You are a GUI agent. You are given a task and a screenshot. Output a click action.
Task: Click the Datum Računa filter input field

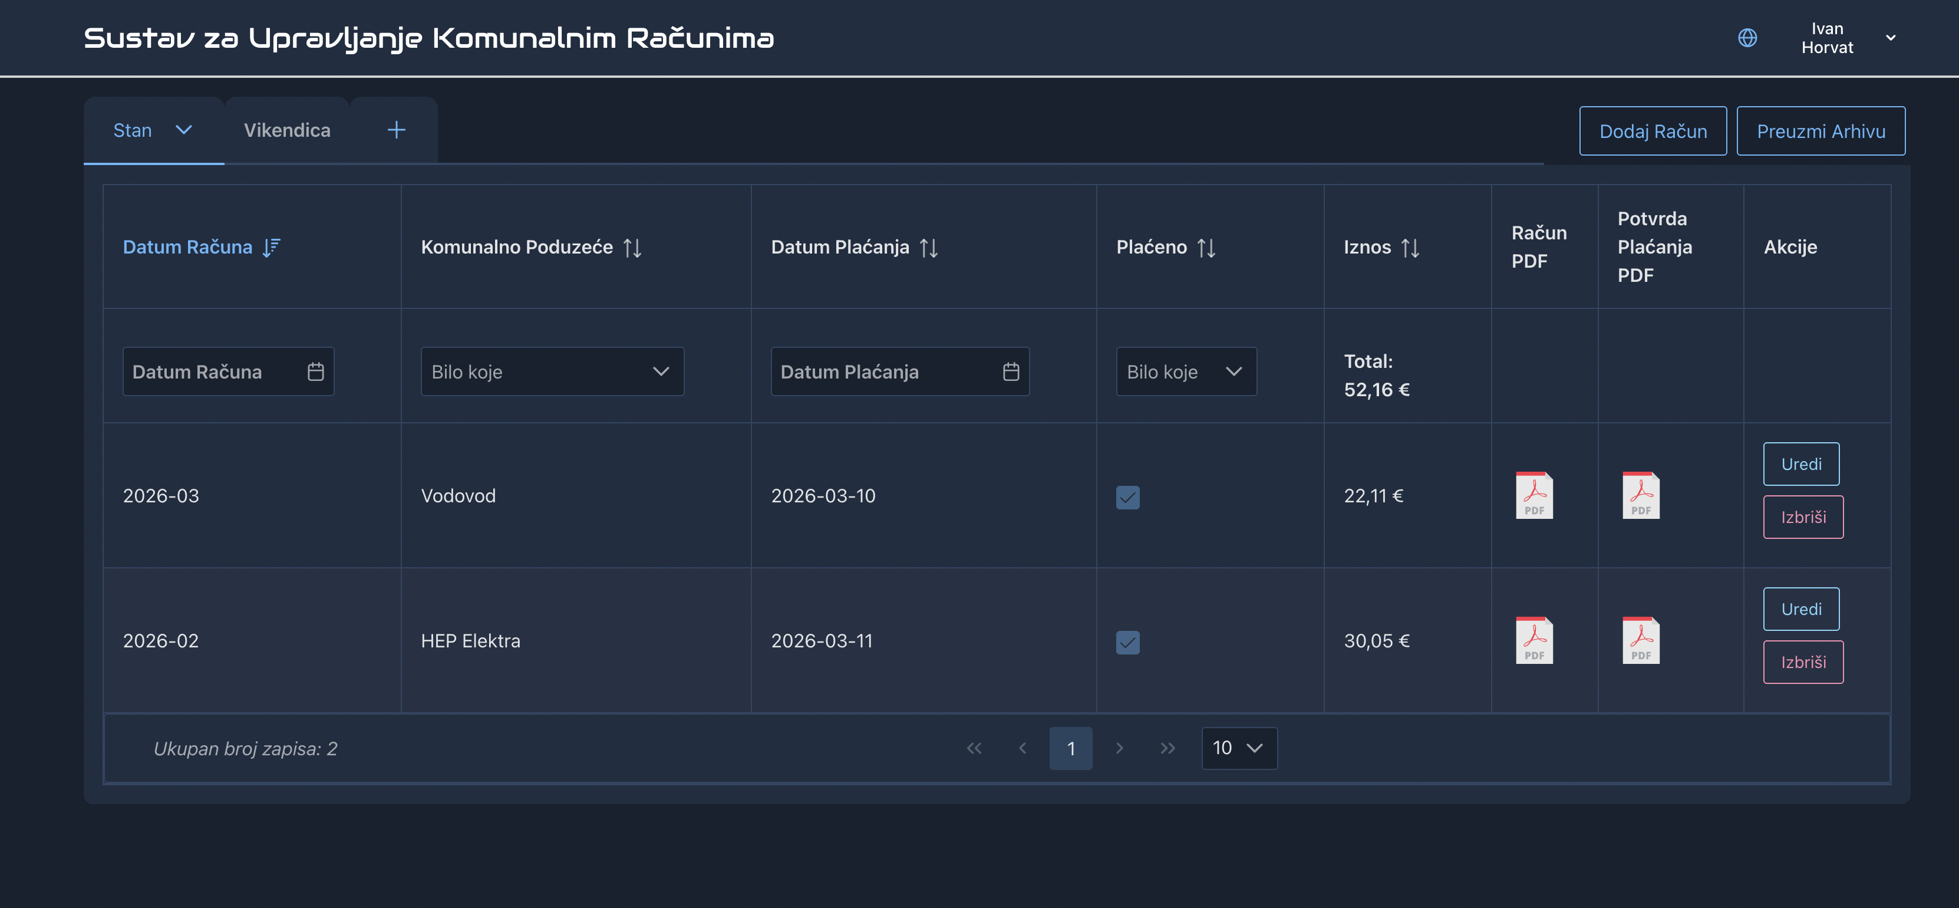coord(213,371)
